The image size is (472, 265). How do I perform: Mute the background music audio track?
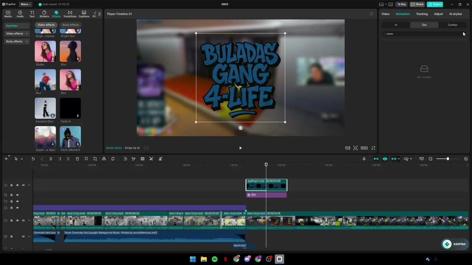point(23,236)
